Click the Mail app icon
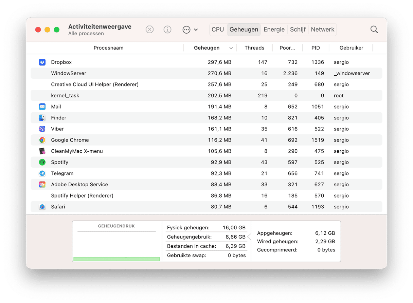This screenshot has width=413, height=303. coord(42,107)
